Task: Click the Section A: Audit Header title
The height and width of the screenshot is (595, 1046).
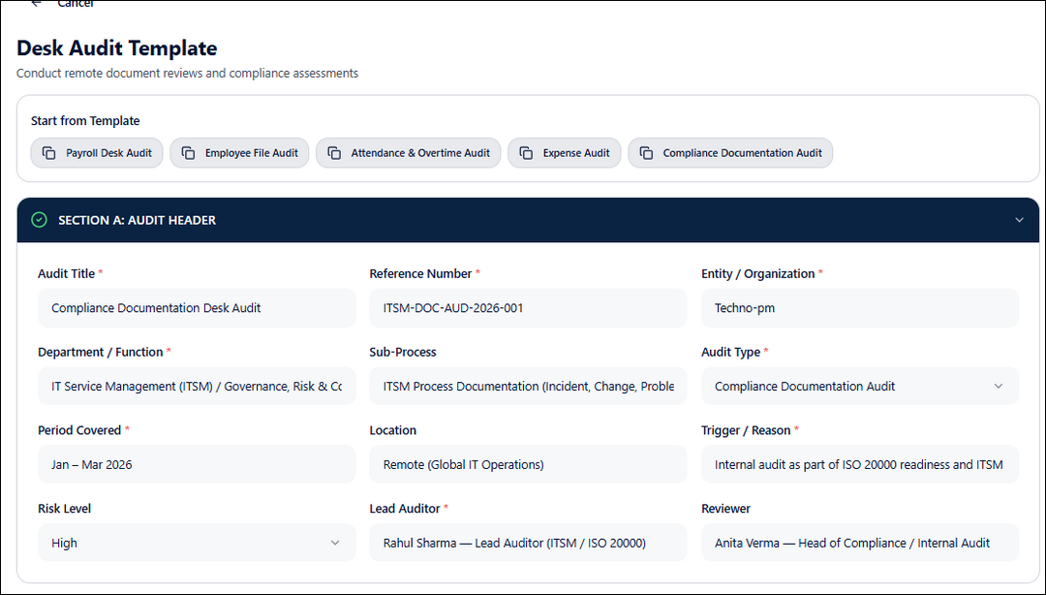Action: tap(137, 220)
